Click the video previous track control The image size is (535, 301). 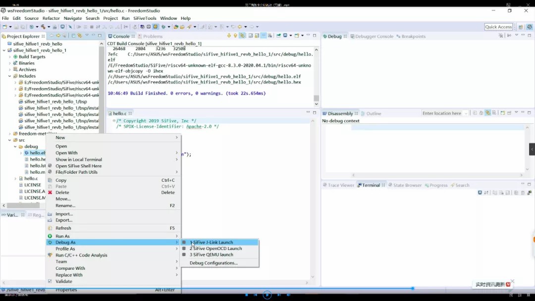[x=255, y=295]
